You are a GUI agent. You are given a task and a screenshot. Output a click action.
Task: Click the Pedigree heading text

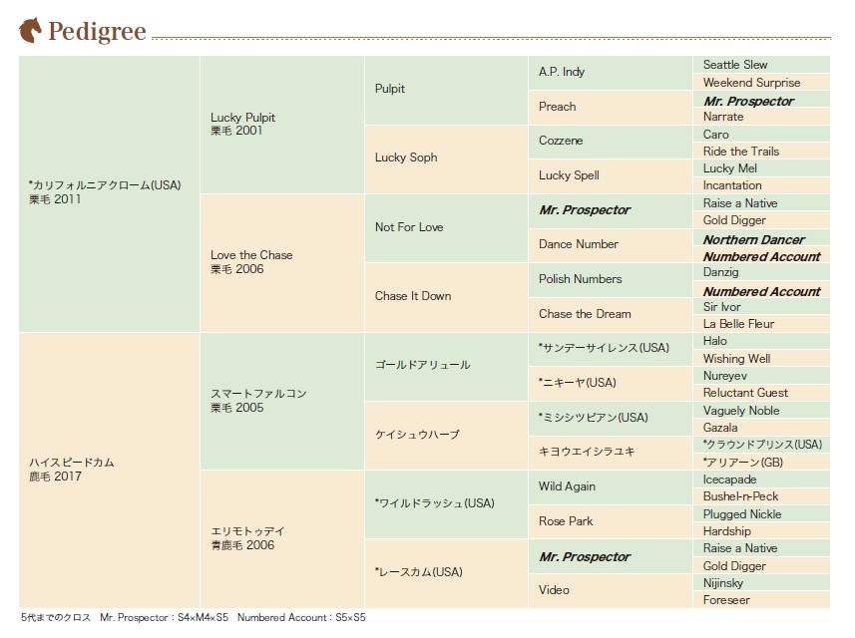tap(97, 31)
